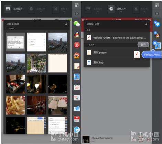Open sidebar settings circular icon in left panel
The image size is (162, 144).
77,14
